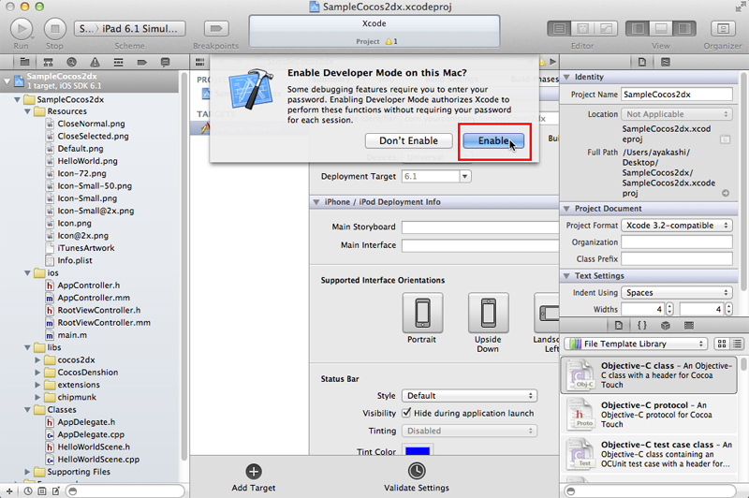Open the Deployment Target combo box arrow
Viewport: 749px width, 498px height.
pos(464,177)
